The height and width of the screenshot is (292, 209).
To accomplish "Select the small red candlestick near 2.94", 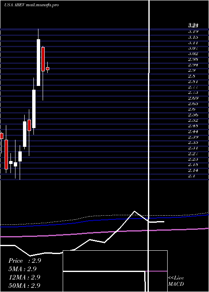I will coord(48,68).
